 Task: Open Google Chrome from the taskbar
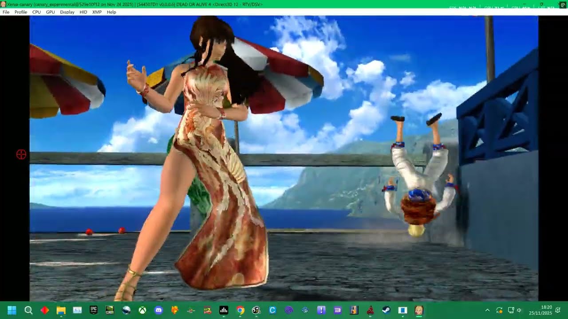click(x=240, y=310)
